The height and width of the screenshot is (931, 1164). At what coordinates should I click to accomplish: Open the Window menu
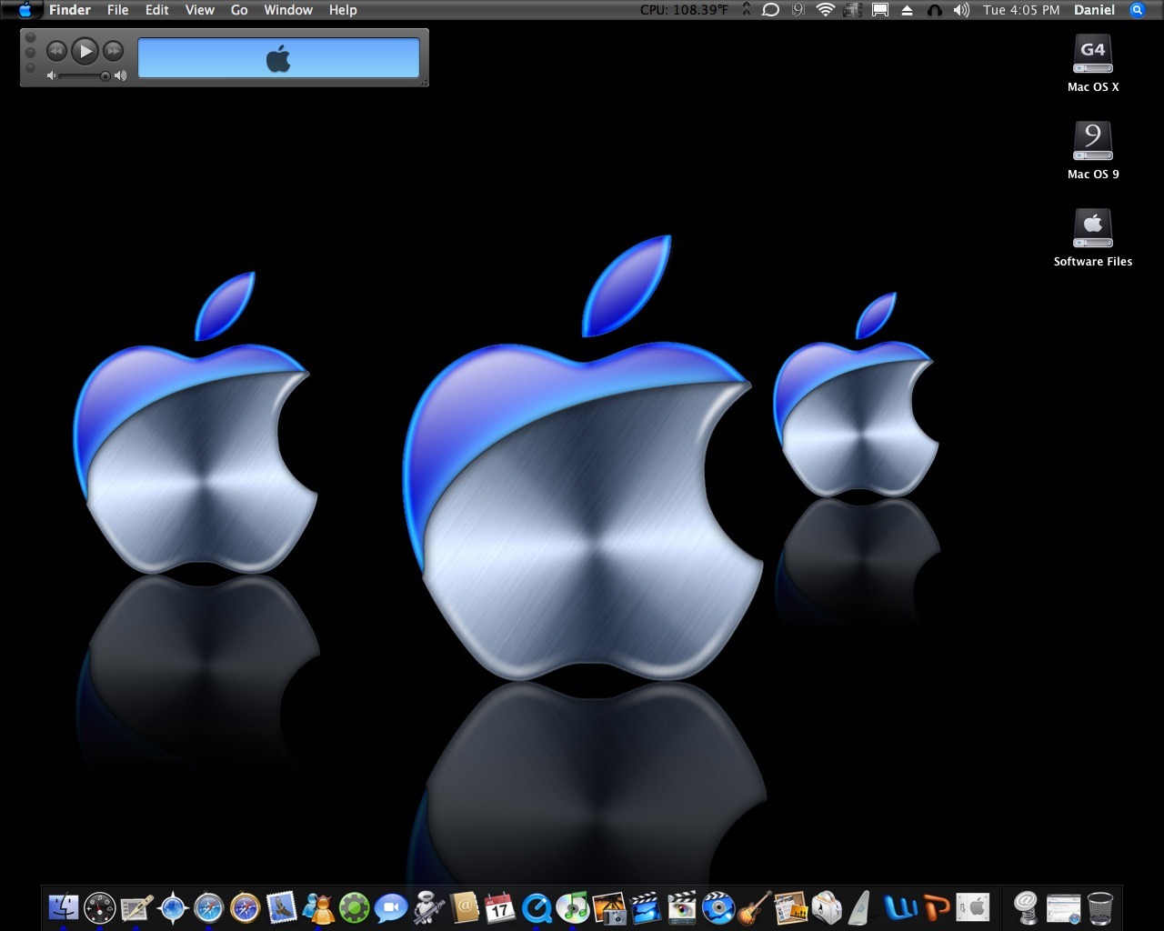(x=288, y=10)
